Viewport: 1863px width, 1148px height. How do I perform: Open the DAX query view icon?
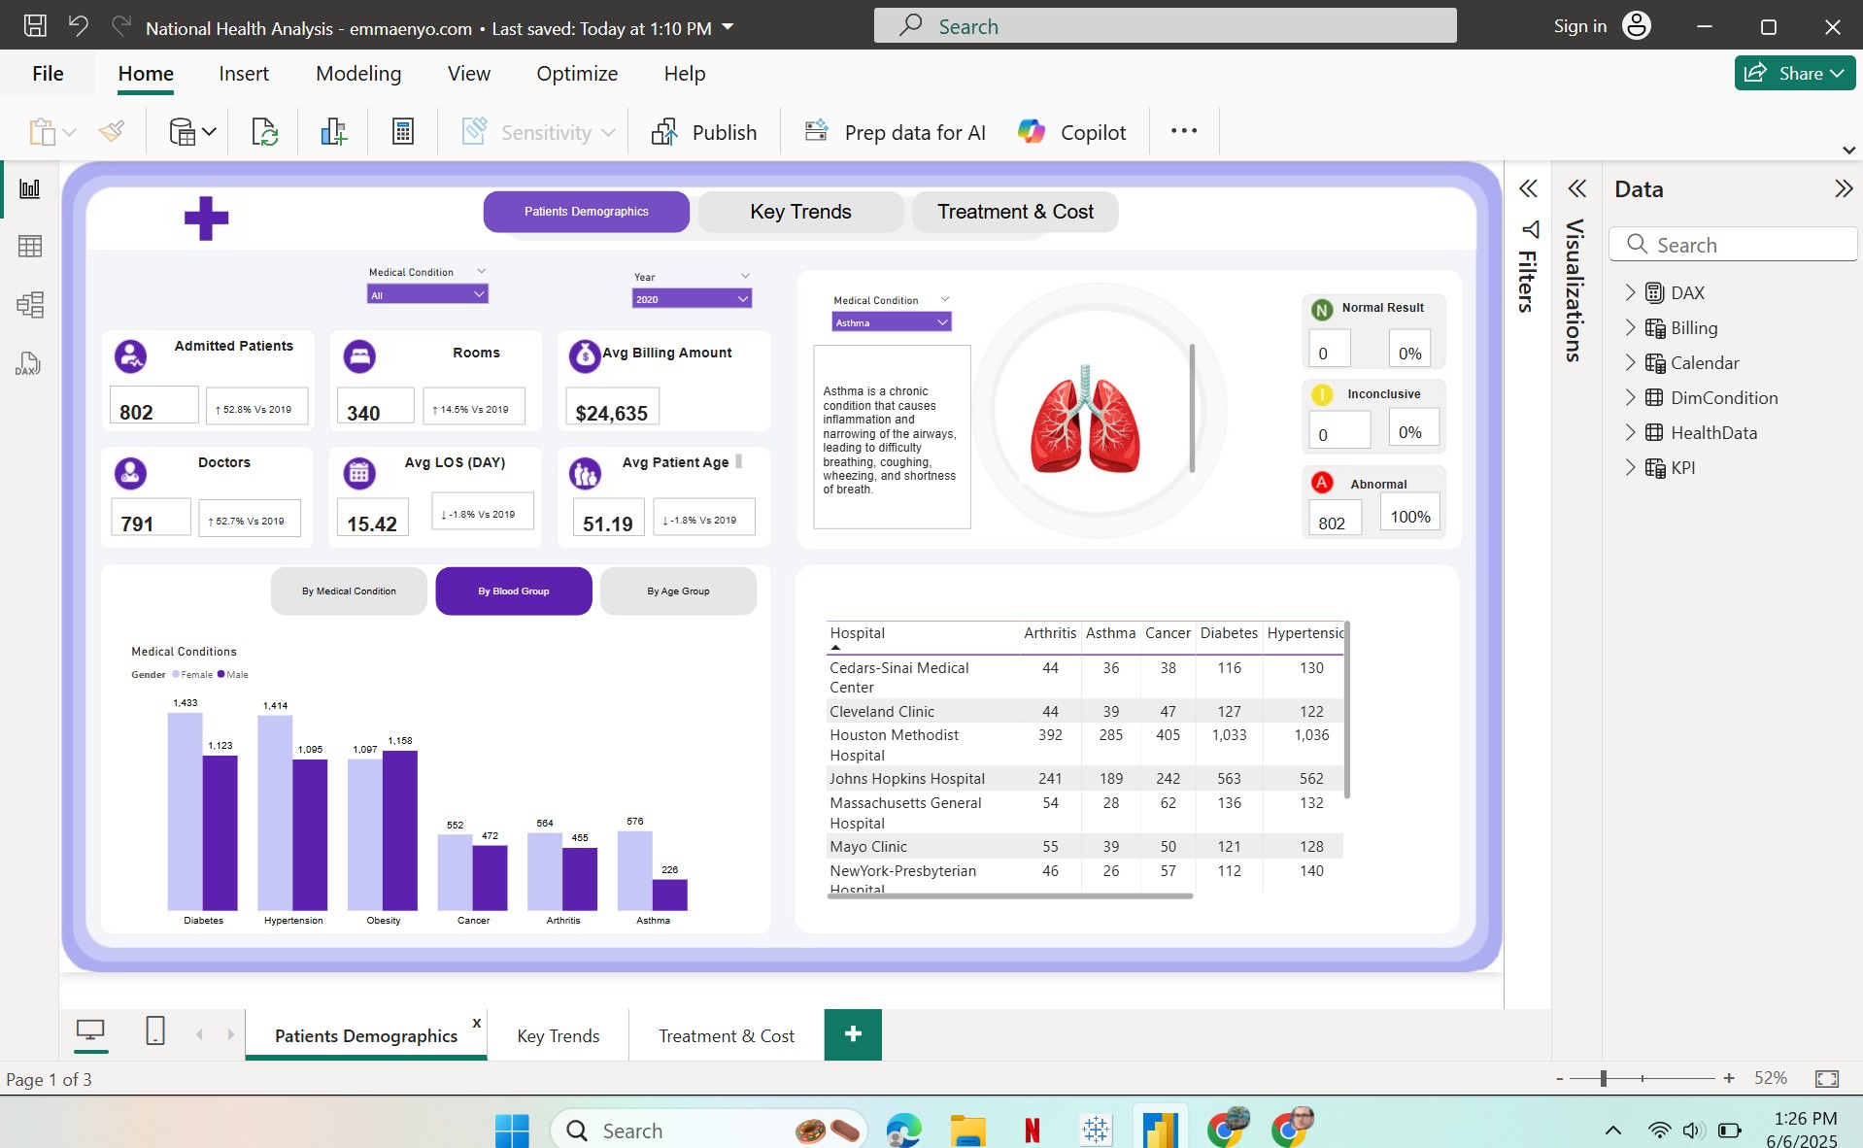[28, 363]
